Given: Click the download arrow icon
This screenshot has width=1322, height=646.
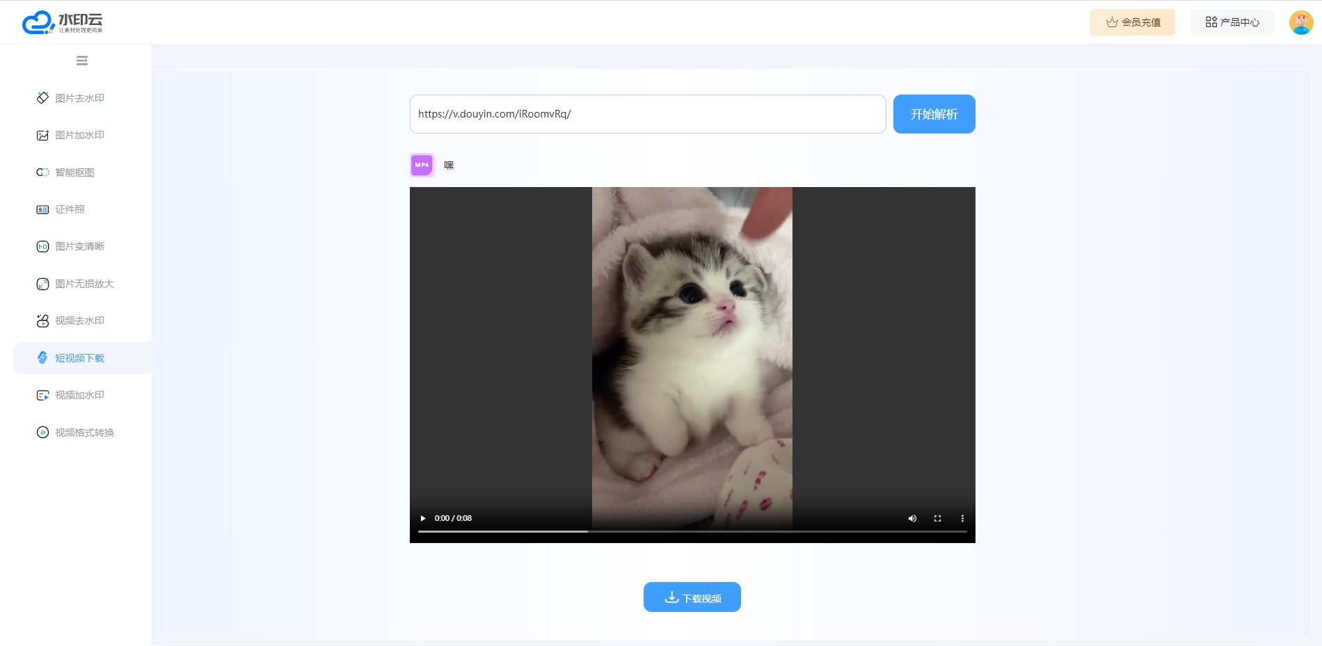Looking at the screenshot, I should (x=671, y=597).
